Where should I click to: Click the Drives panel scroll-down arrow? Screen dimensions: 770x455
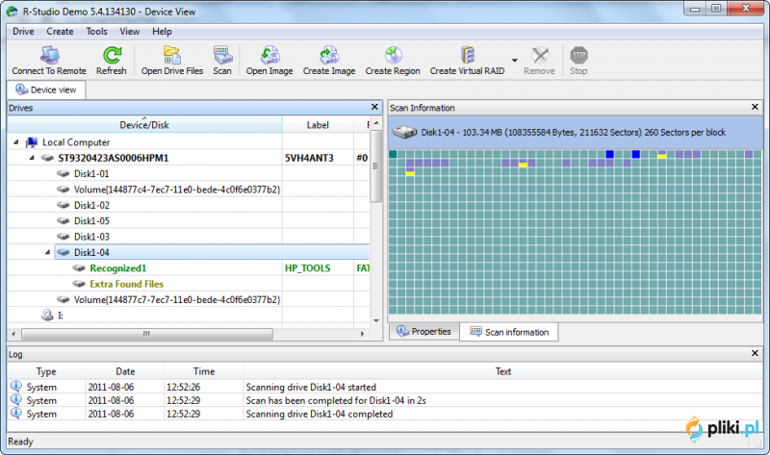(x=376, y=320)
